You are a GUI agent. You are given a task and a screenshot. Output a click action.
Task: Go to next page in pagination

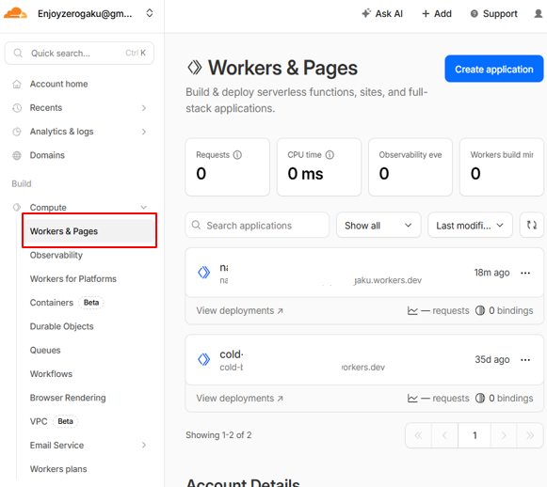pyautogui.click(x=504, y=435)
